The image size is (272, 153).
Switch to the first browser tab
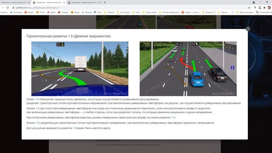[x=15, y=3]
